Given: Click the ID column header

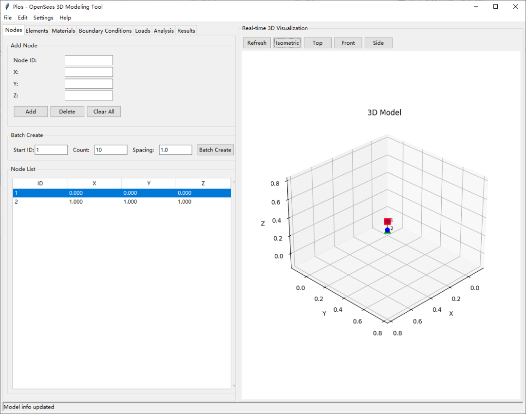Looking at the screenshot, I should (40, 184).
